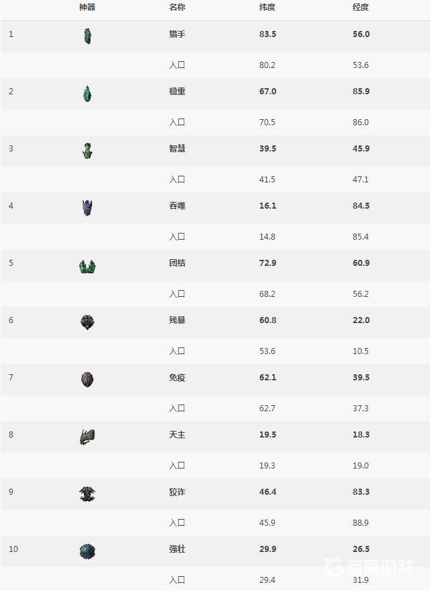The image size is (430, 591).
Task: Sort by the 纬度 column header
Action: [x=267, y=7]
